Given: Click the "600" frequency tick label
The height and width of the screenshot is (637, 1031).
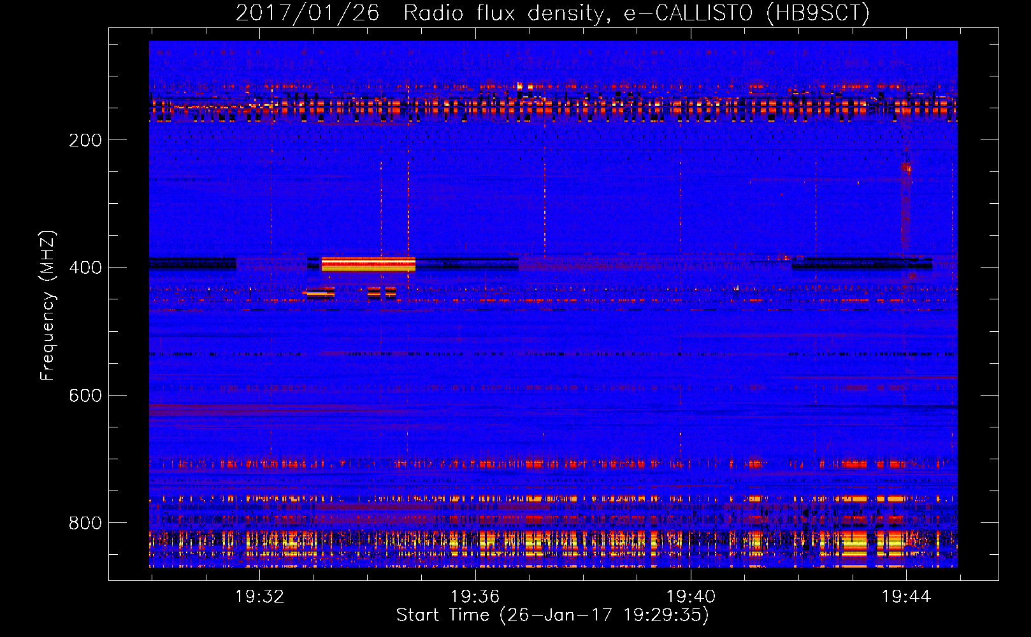Looking at the screenshot, I should pyautogui.click(x=85, y=396).
